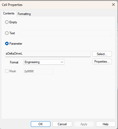118x129 pixels.
Task: Click the Cell Properties title bar
Action: tap(56, 5)
